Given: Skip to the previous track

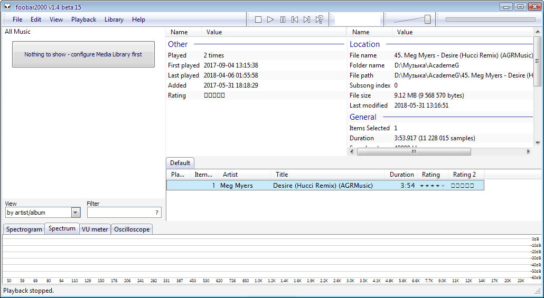Looking at the screenshot, I should pyautogui.click(x=295, y=20).
